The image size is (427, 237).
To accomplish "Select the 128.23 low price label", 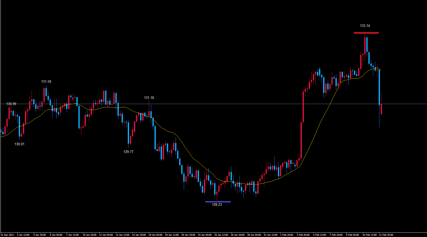I will click(217, 205).
